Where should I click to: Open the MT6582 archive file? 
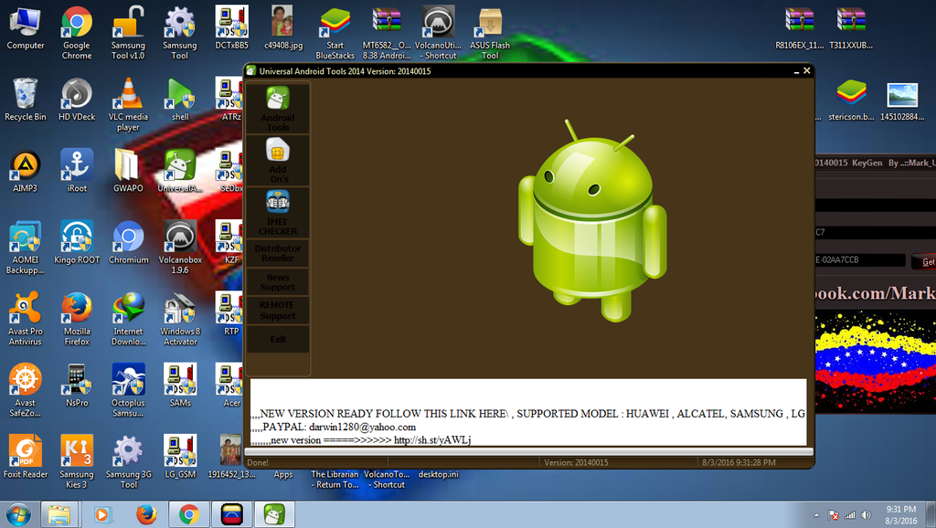click(x=387, y=33)
